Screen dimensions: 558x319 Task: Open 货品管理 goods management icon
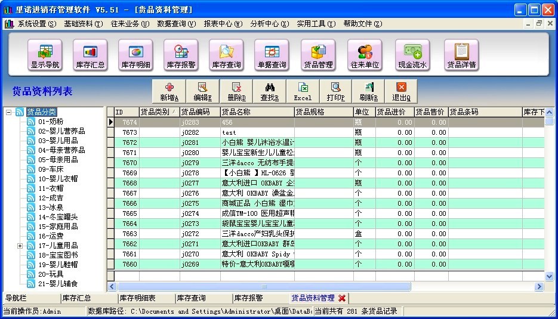coord(318,55)
